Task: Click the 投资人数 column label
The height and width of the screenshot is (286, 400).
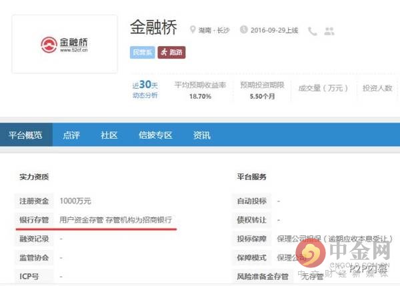Action: tap(377, 88)
